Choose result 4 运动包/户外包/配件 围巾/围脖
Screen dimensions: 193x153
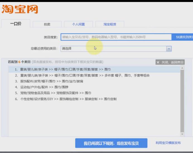(x=94, y=87)
